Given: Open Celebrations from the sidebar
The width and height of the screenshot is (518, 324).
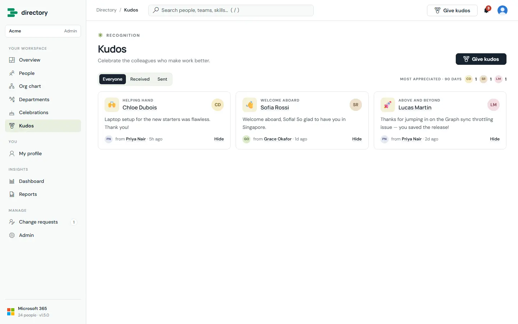Looking at the screenshot, I should click(x=43, y=113).
